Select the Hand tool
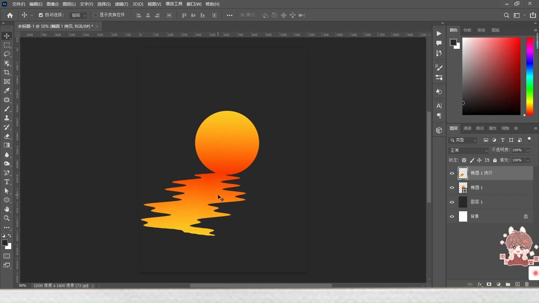 point(7,209)
